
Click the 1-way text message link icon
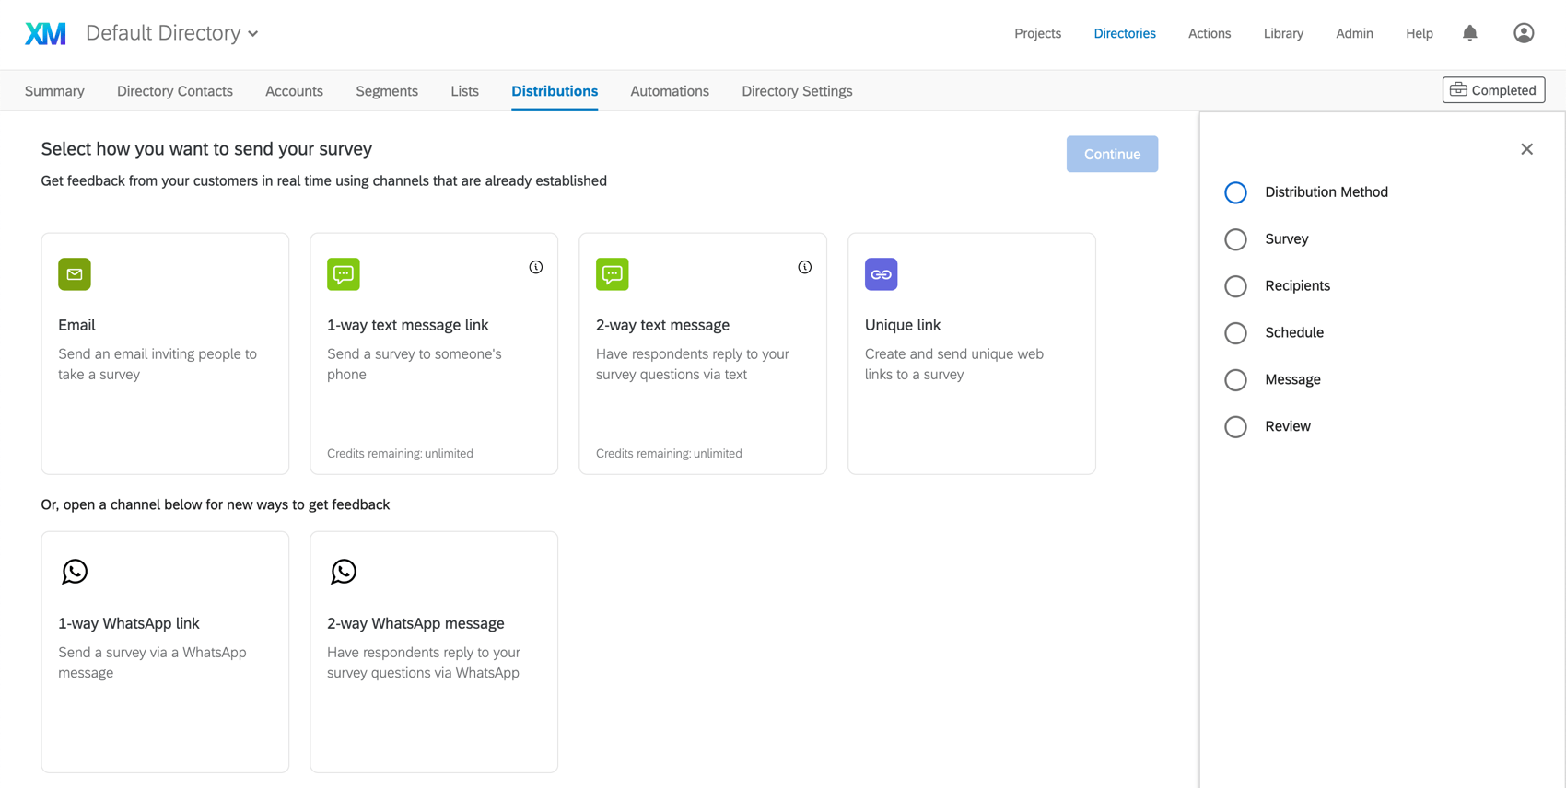344,274
